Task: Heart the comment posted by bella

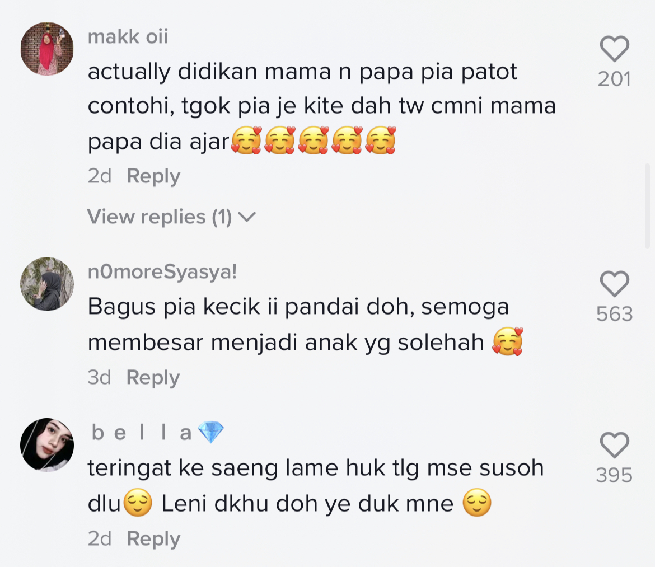Action: click(x=614, y=446)
